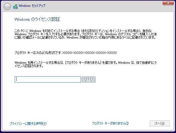Close the Windows Setup window
Screen dimensions: 176x133
point(168,3)
